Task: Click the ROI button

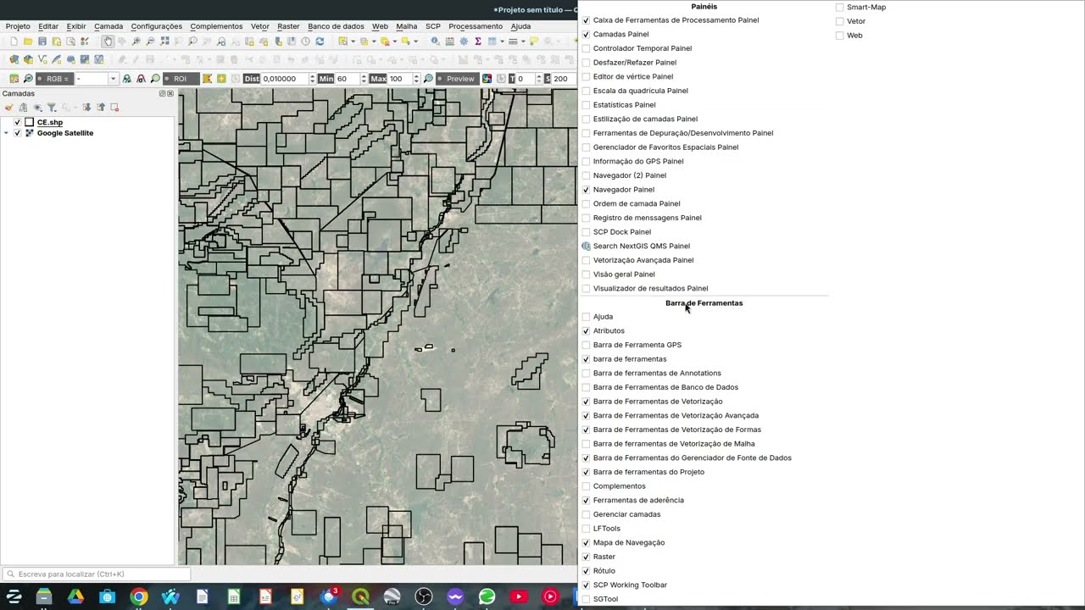Action: (181, 79)
